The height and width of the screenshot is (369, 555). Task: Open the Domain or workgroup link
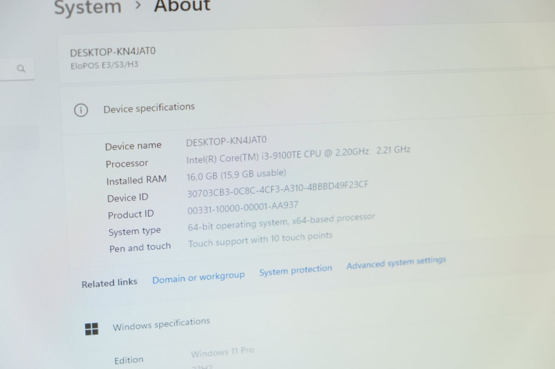198,277
